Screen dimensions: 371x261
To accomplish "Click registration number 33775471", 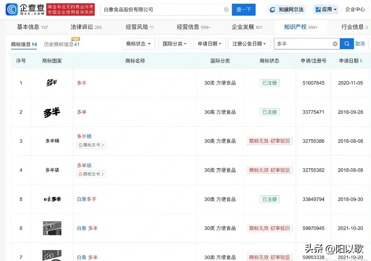I will [313, 112].
